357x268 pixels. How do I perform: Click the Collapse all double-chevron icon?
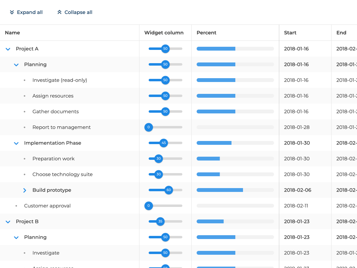tap(59, 12)
